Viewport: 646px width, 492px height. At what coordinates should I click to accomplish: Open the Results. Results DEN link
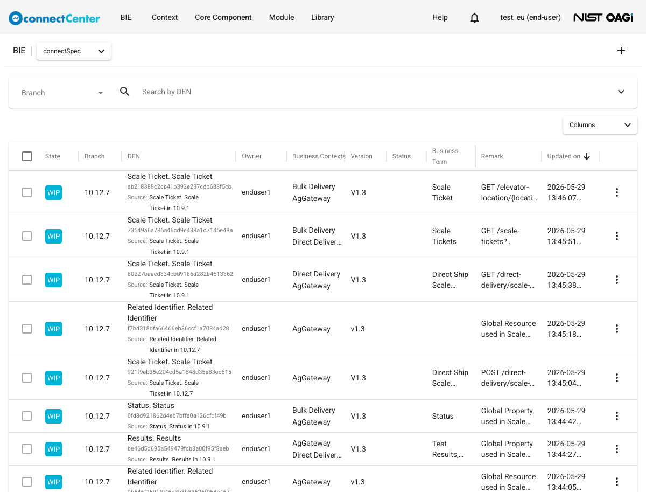[x=154, y=439]
